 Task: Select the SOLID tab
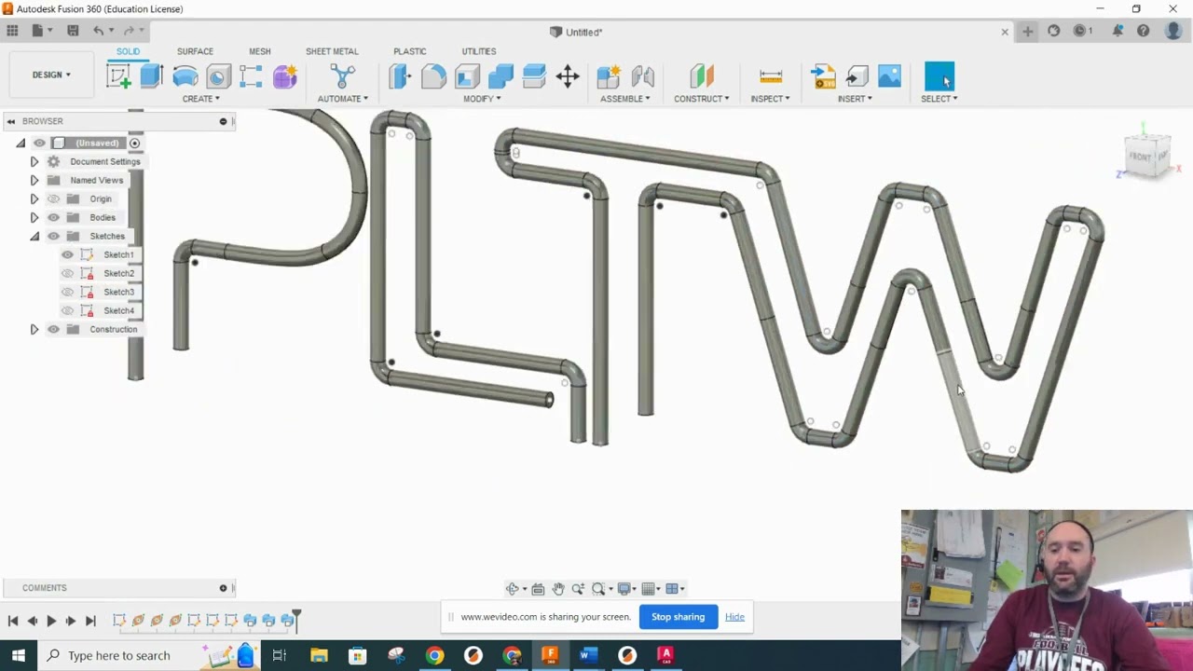tap(128, 51)
